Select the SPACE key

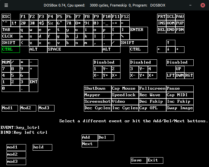[75, 50]
